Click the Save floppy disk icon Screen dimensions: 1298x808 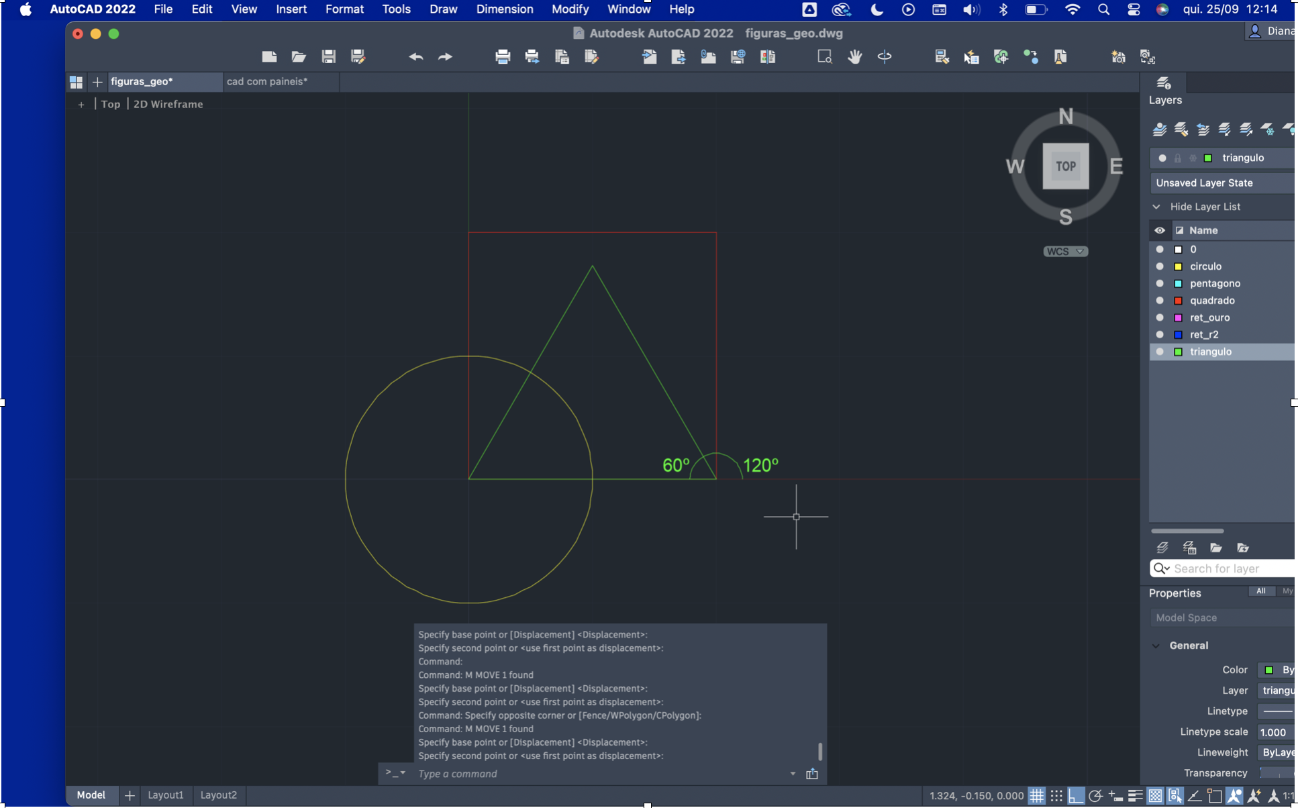(328, 57)
